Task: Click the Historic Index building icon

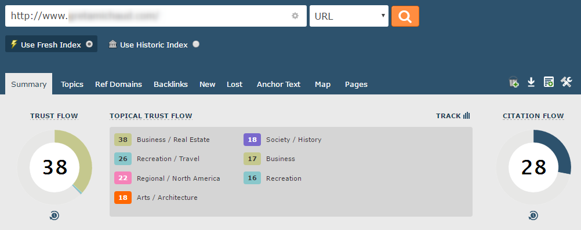Action: [112, 45]
